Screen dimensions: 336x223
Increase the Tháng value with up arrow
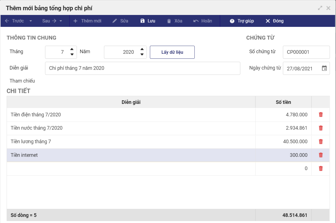tap(72, 49)
